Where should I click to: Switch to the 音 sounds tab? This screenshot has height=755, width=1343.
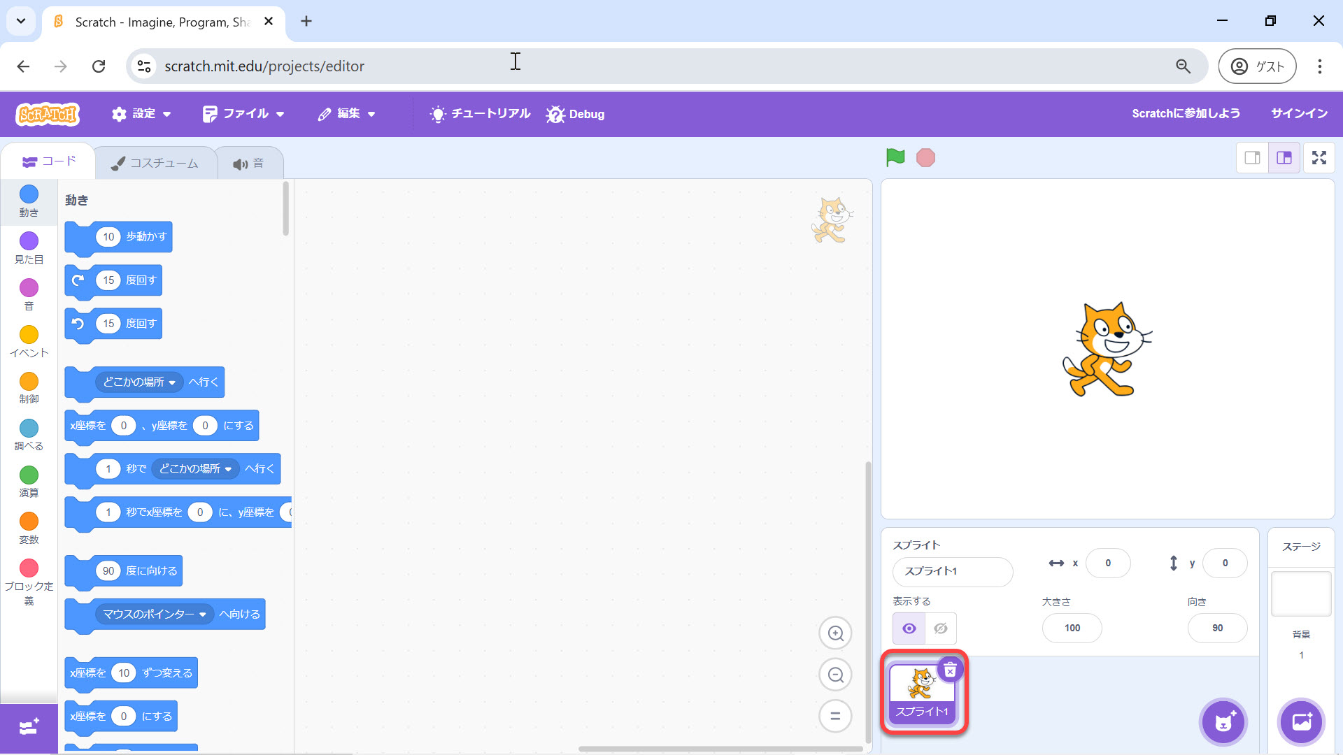[x=248, y=163]
